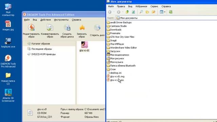The width and height of the screenshot is (217, 122).
Task: Launch DAEMON Tools Pro Advanced desktop shortcut
Action: tap(8, 61)
